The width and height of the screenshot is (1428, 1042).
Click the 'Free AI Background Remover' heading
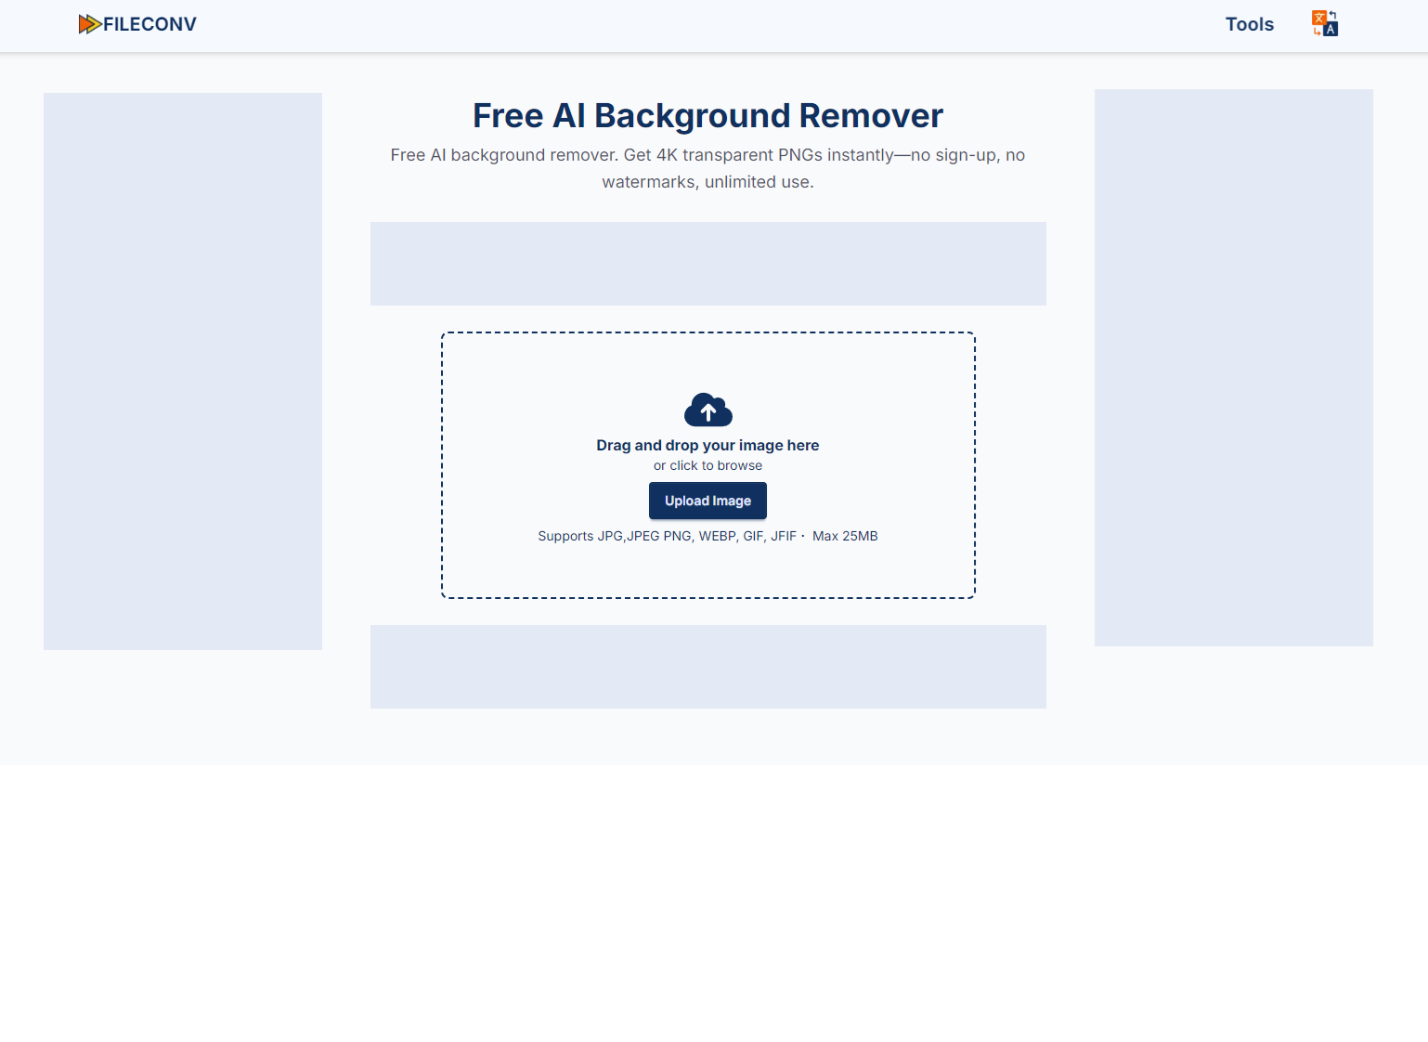coord(708,115)
